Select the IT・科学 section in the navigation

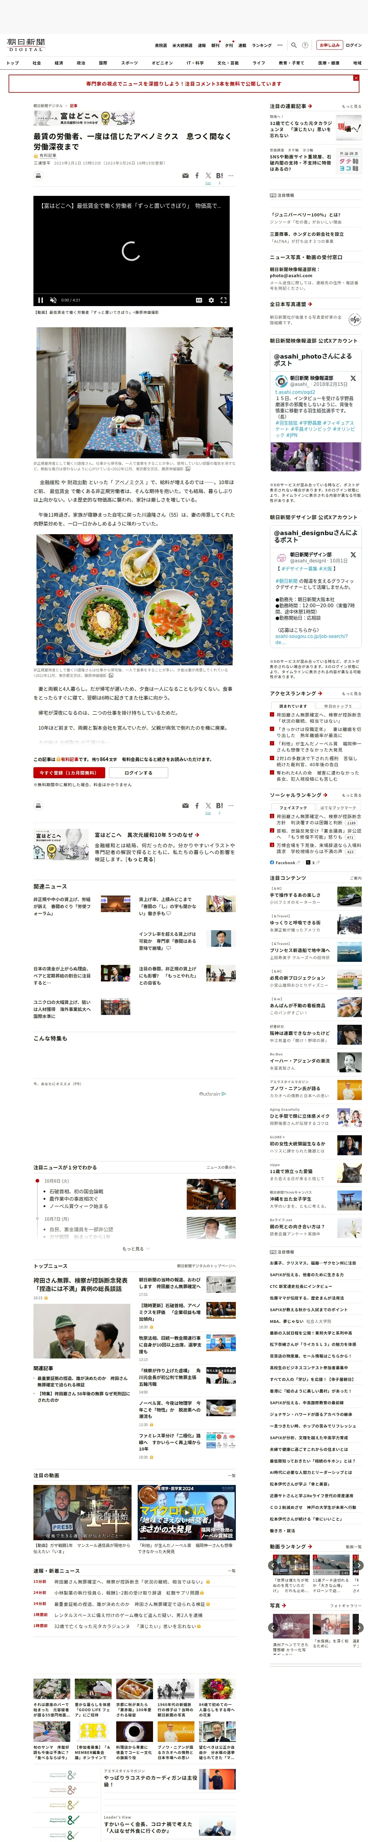(195, 63)
